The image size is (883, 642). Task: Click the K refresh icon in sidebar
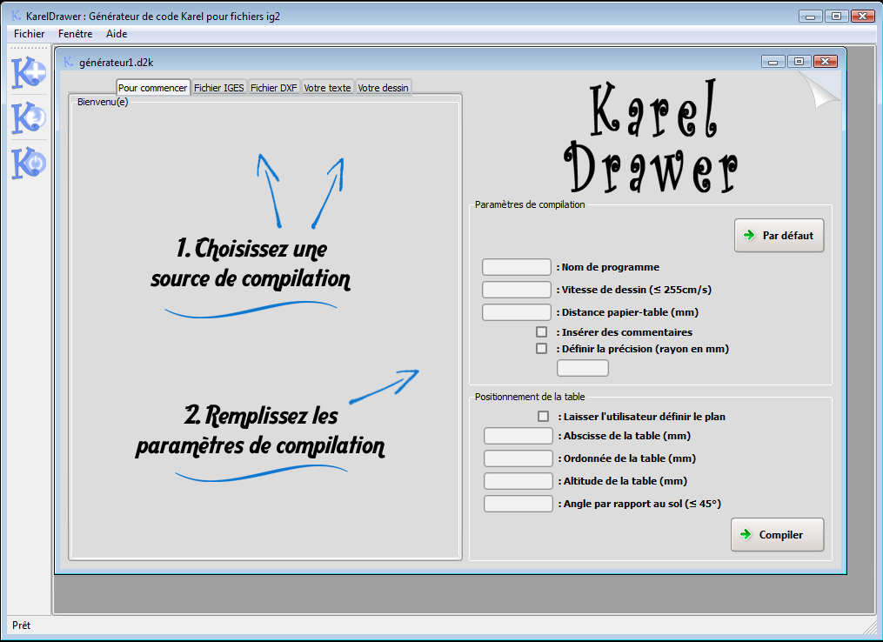pos(29,117)
